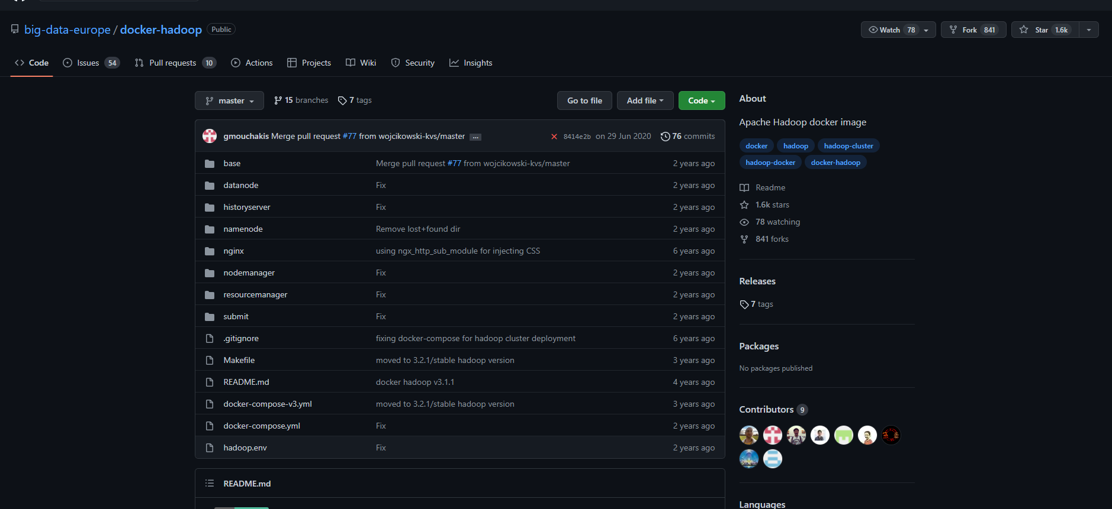Screen dimensions: 1112x509
Task: View 1.6k stars in About section
Action: [x=764, y=205]
